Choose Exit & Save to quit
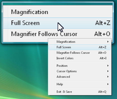Image resolution: width=117 pixels, height=99 pixels. click(80, 92)
